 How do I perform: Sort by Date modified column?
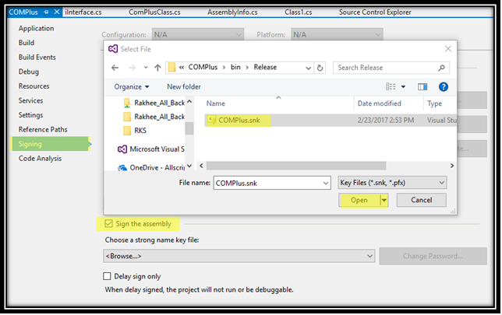pyautogui.click(x=379, y=103)
